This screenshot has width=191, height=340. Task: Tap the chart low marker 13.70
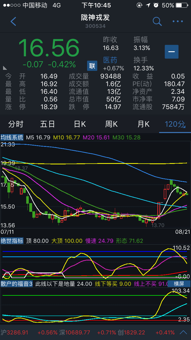[x=158, y=225]
